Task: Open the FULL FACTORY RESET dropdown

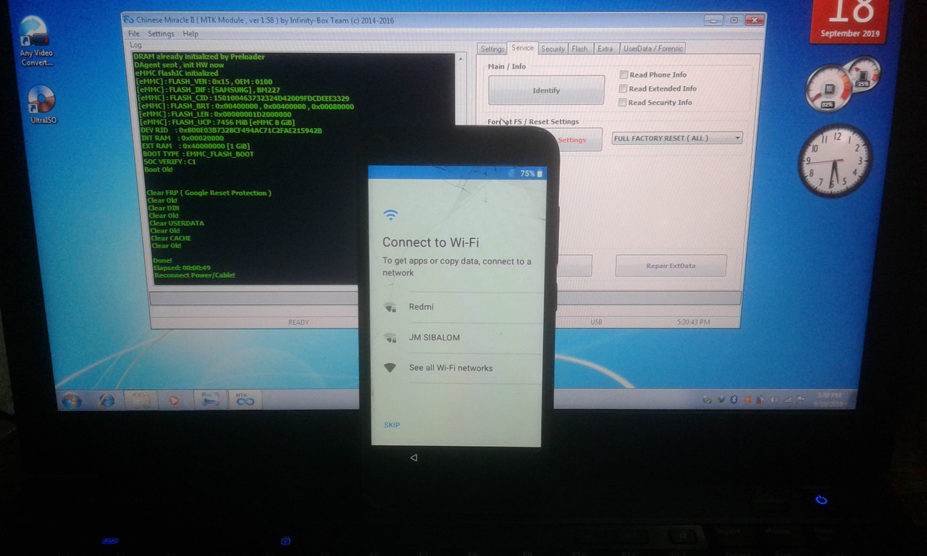Action: (x=677, y=138)
